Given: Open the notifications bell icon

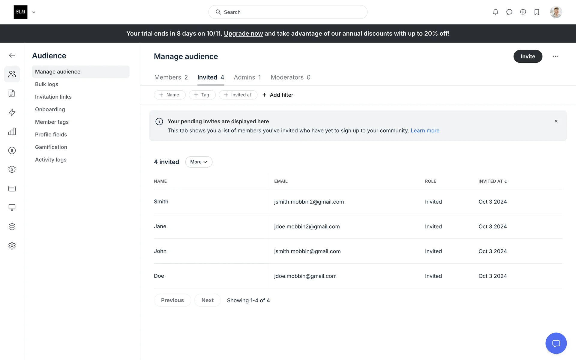Looking at the screenshot, I should click(496, 12).
